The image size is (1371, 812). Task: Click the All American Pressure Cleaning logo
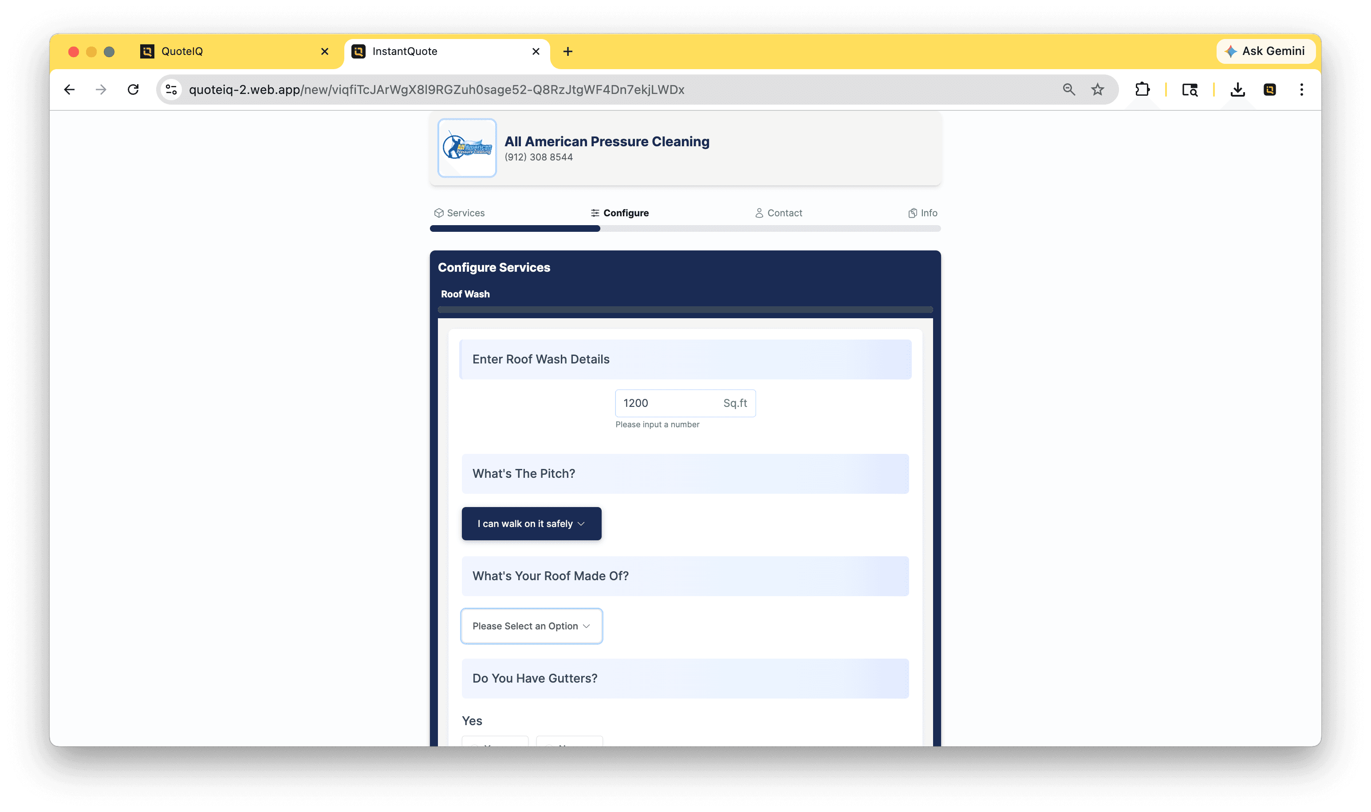(467, 148)
